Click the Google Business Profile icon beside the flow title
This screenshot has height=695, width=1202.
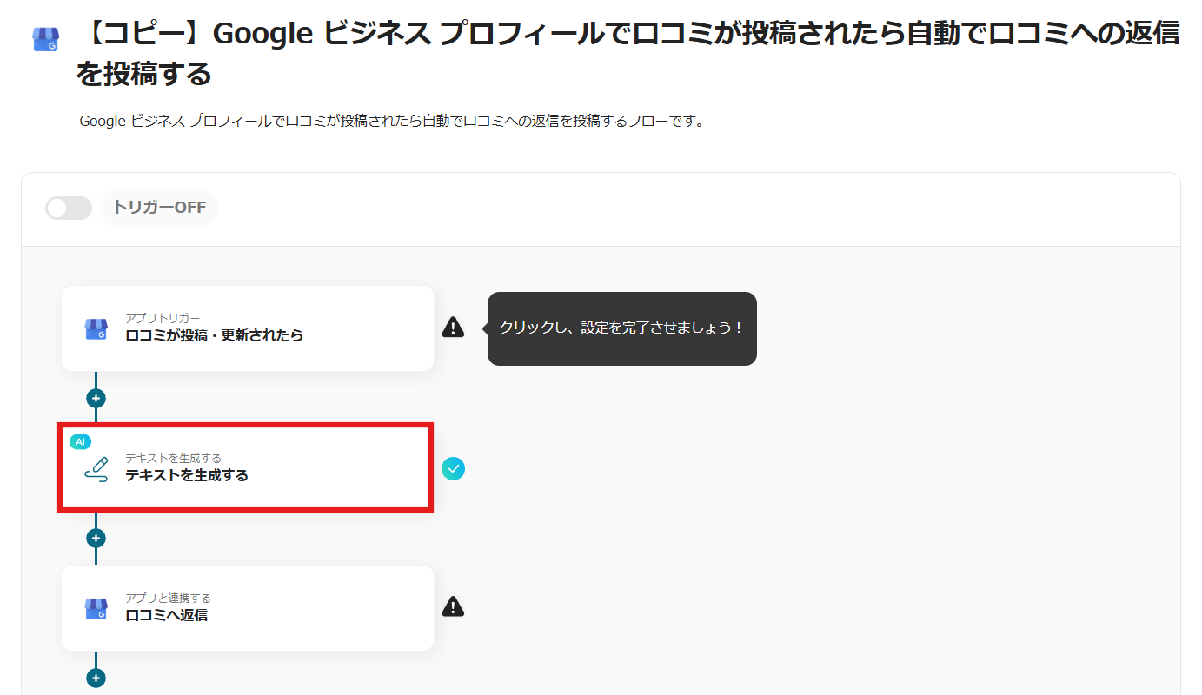(x=45, y=39)
